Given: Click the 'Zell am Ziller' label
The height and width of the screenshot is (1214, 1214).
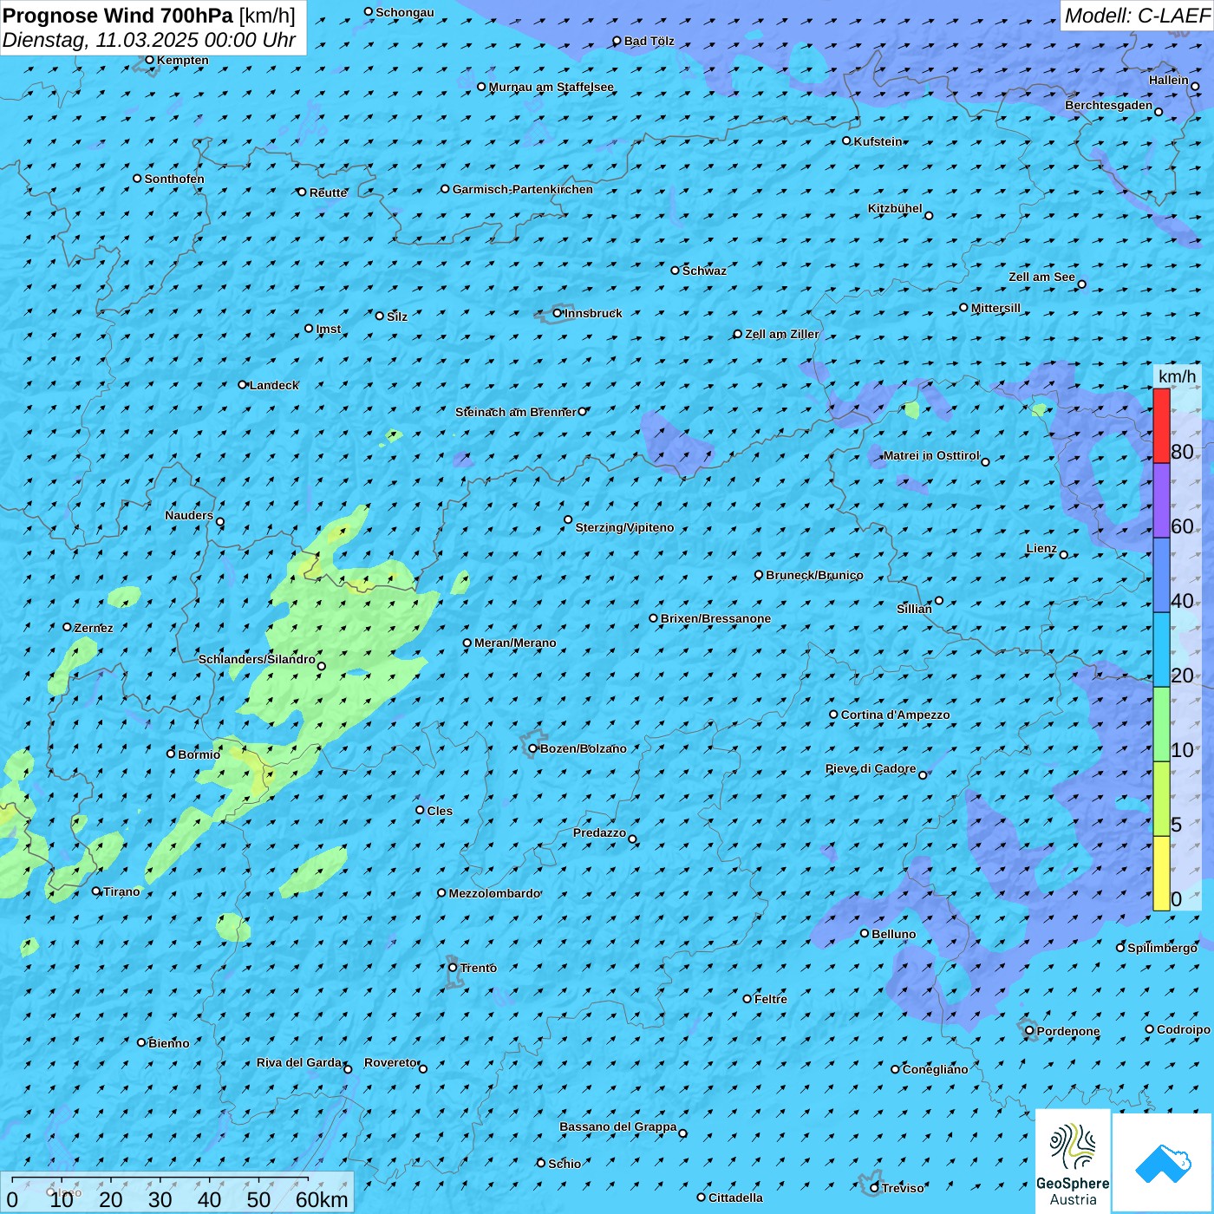Looking at the screenshot, I should [x=781, y=334].
